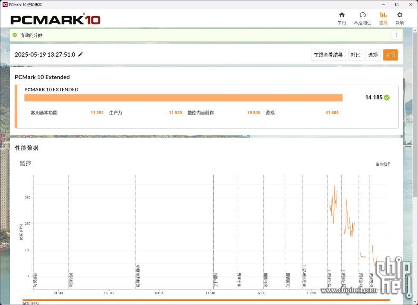Click the orange 帧率 (FPS) legend line
The width and height of the screenshot is (418, 305).
206,300
